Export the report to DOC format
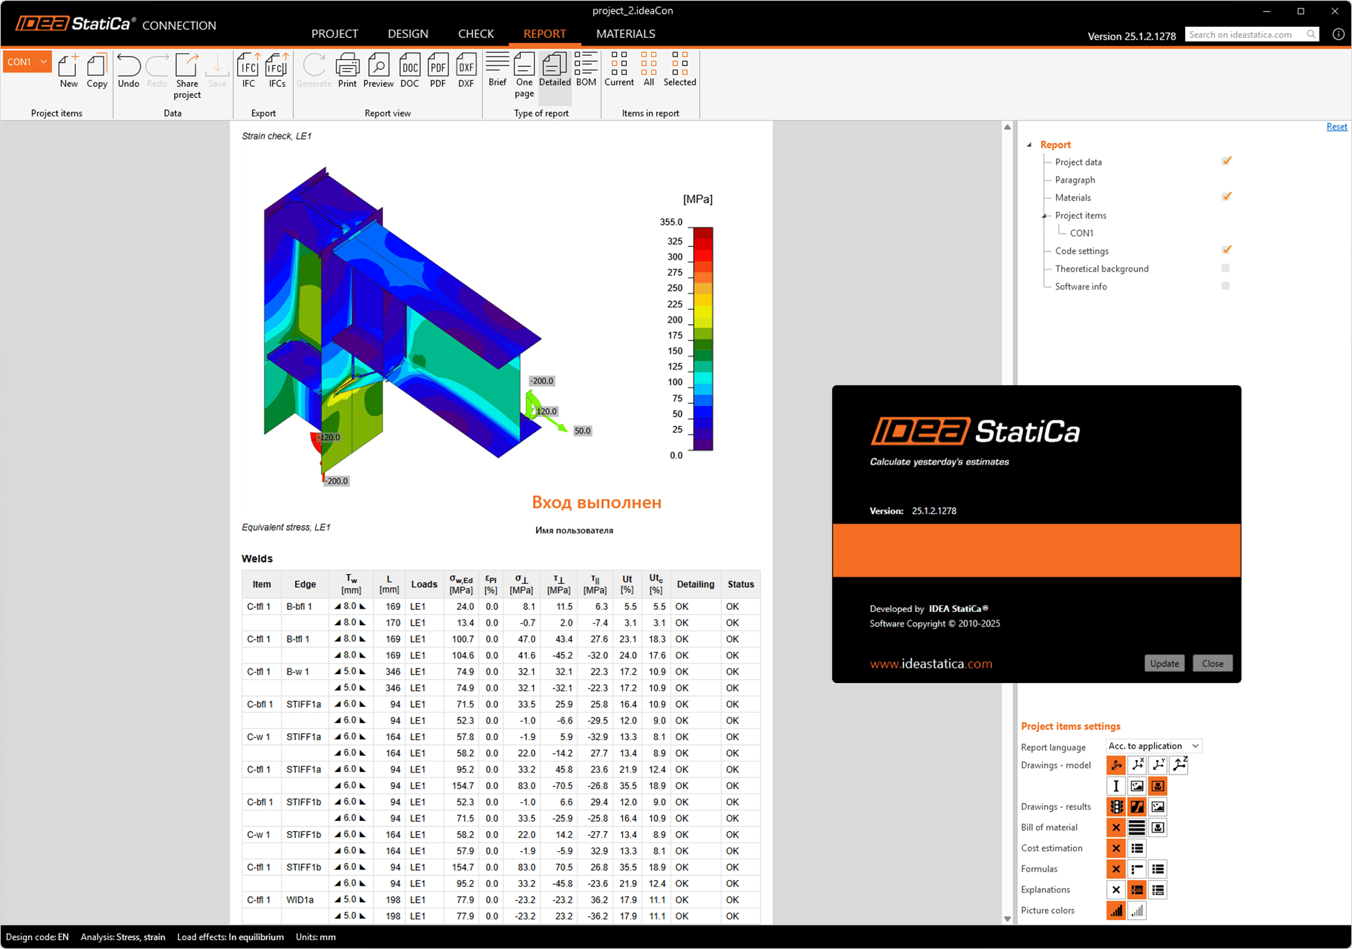The image size is (1352, 949). pyautogui.click(x=410, y=70)
